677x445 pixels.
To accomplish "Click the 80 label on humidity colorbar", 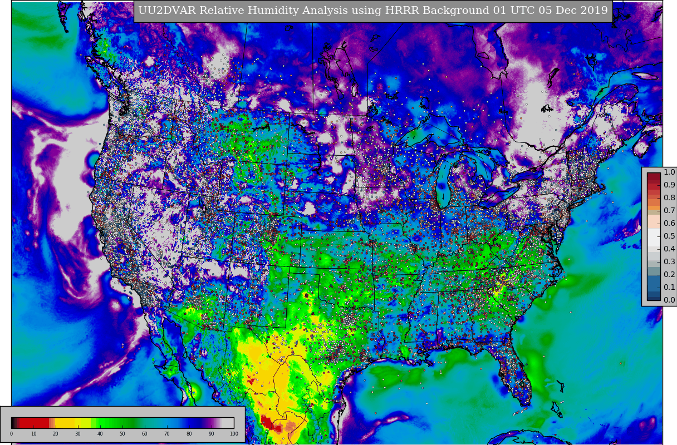I will click(189, 433).
